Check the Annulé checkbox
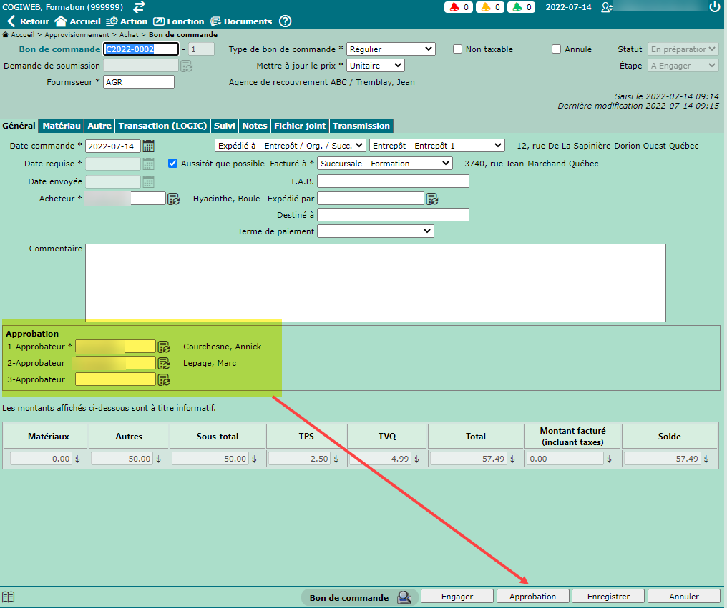 (557, 49)
